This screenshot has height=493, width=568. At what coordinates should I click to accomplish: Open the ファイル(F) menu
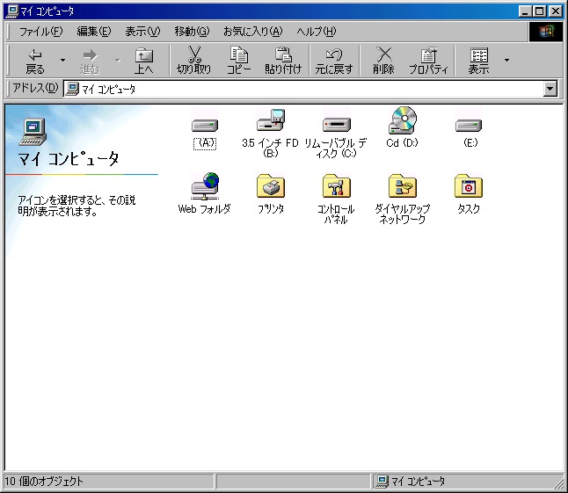point(40,32)
